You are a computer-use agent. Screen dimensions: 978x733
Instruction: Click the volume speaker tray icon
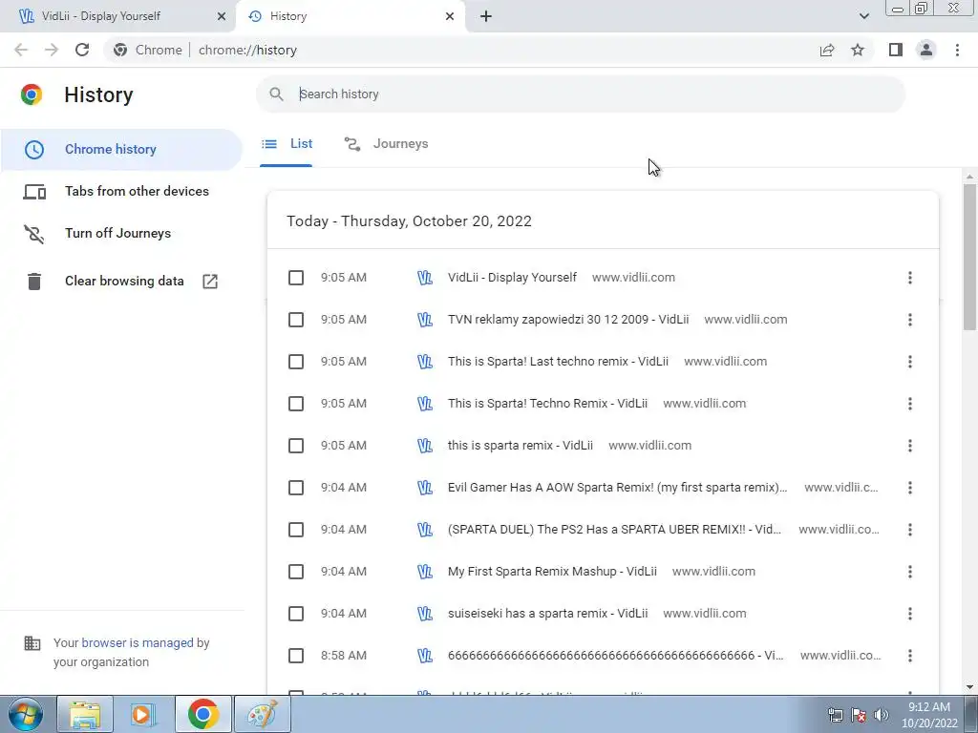click(882, 715)
